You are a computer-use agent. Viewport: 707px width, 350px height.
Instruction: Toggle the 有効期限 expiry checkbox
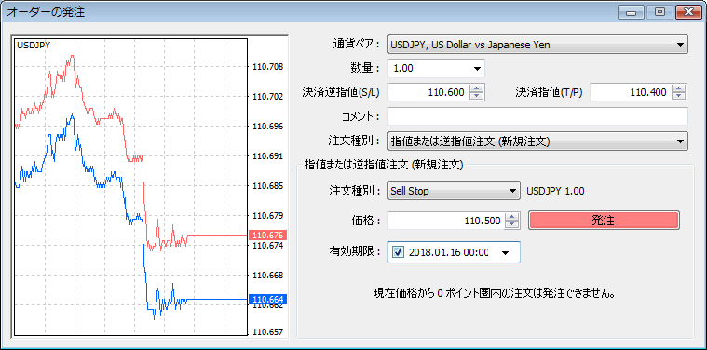click(x=398, y=252)
